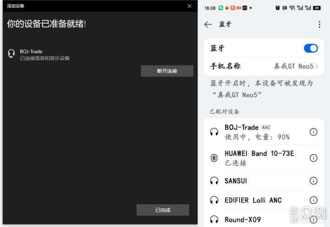This screenshot has height=227, width=330.
Task: Tap the AAC codec badge
Action: tap(266, 127)
